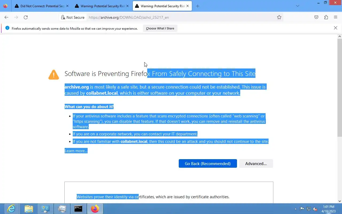
Task: Open the Performance Monitor taskbar icon
Action: pyautogui.click(x=62, y=209)
